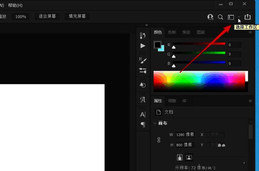Switch to the 属性 properties tab
Image resolution: width=259 pixels, height=171 pixels.
pos(158,101)
